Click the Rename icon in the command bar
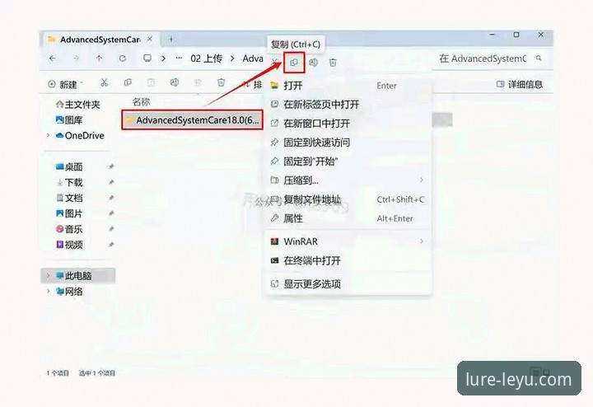The height and width of the screenshot is (407, 593). tap(174, 82)
